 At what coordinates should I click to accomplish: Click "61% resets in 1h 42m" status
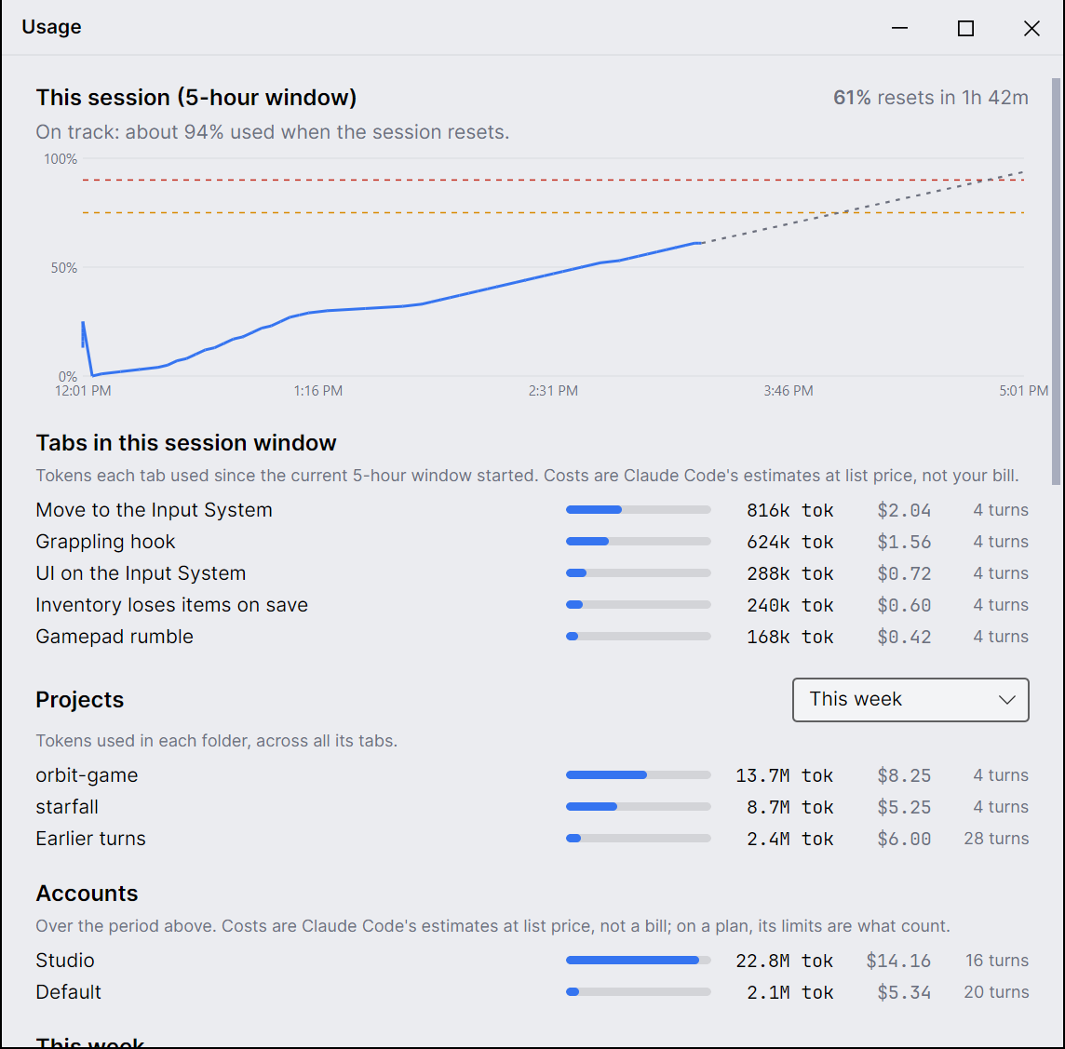pyautogui.click(x=931, y=98)
